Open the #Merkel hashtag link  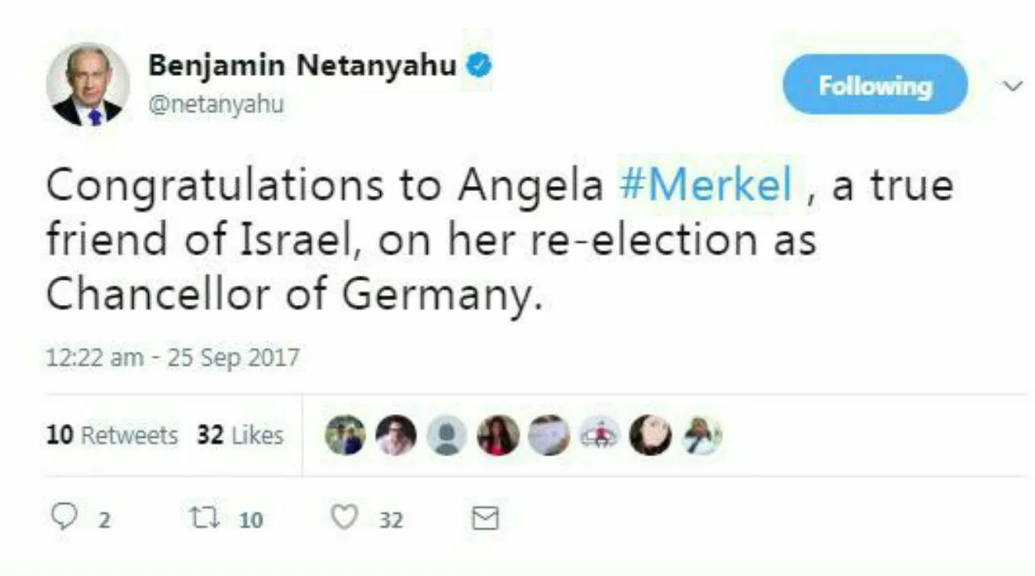point(705,185)
